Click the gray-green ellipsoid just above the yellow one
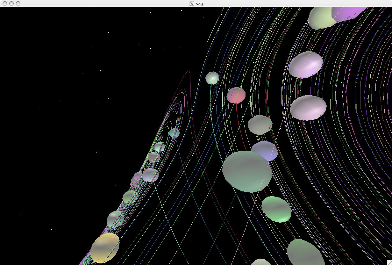 tap(115, 219)
